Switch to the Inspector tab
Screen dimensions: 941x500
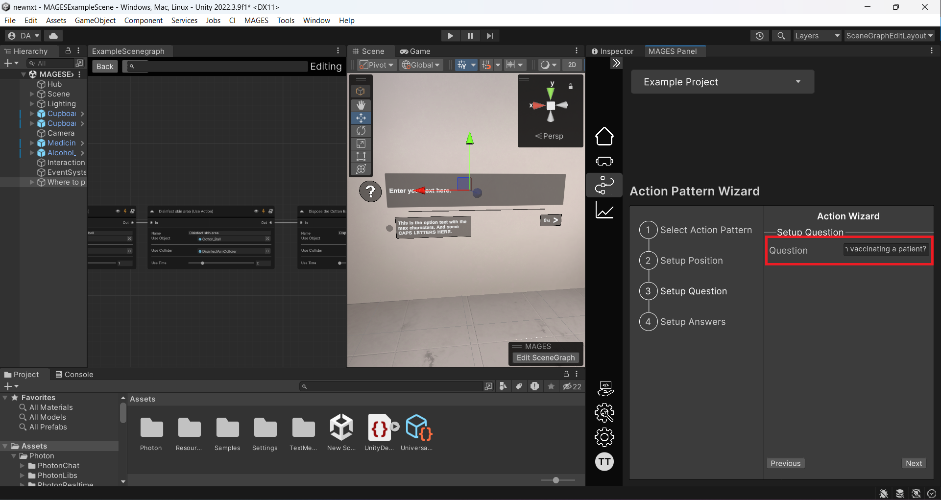click(612, 51)
